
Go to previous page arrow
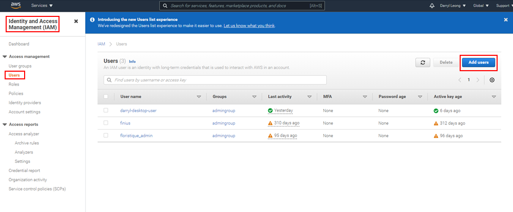coord(460,80)
